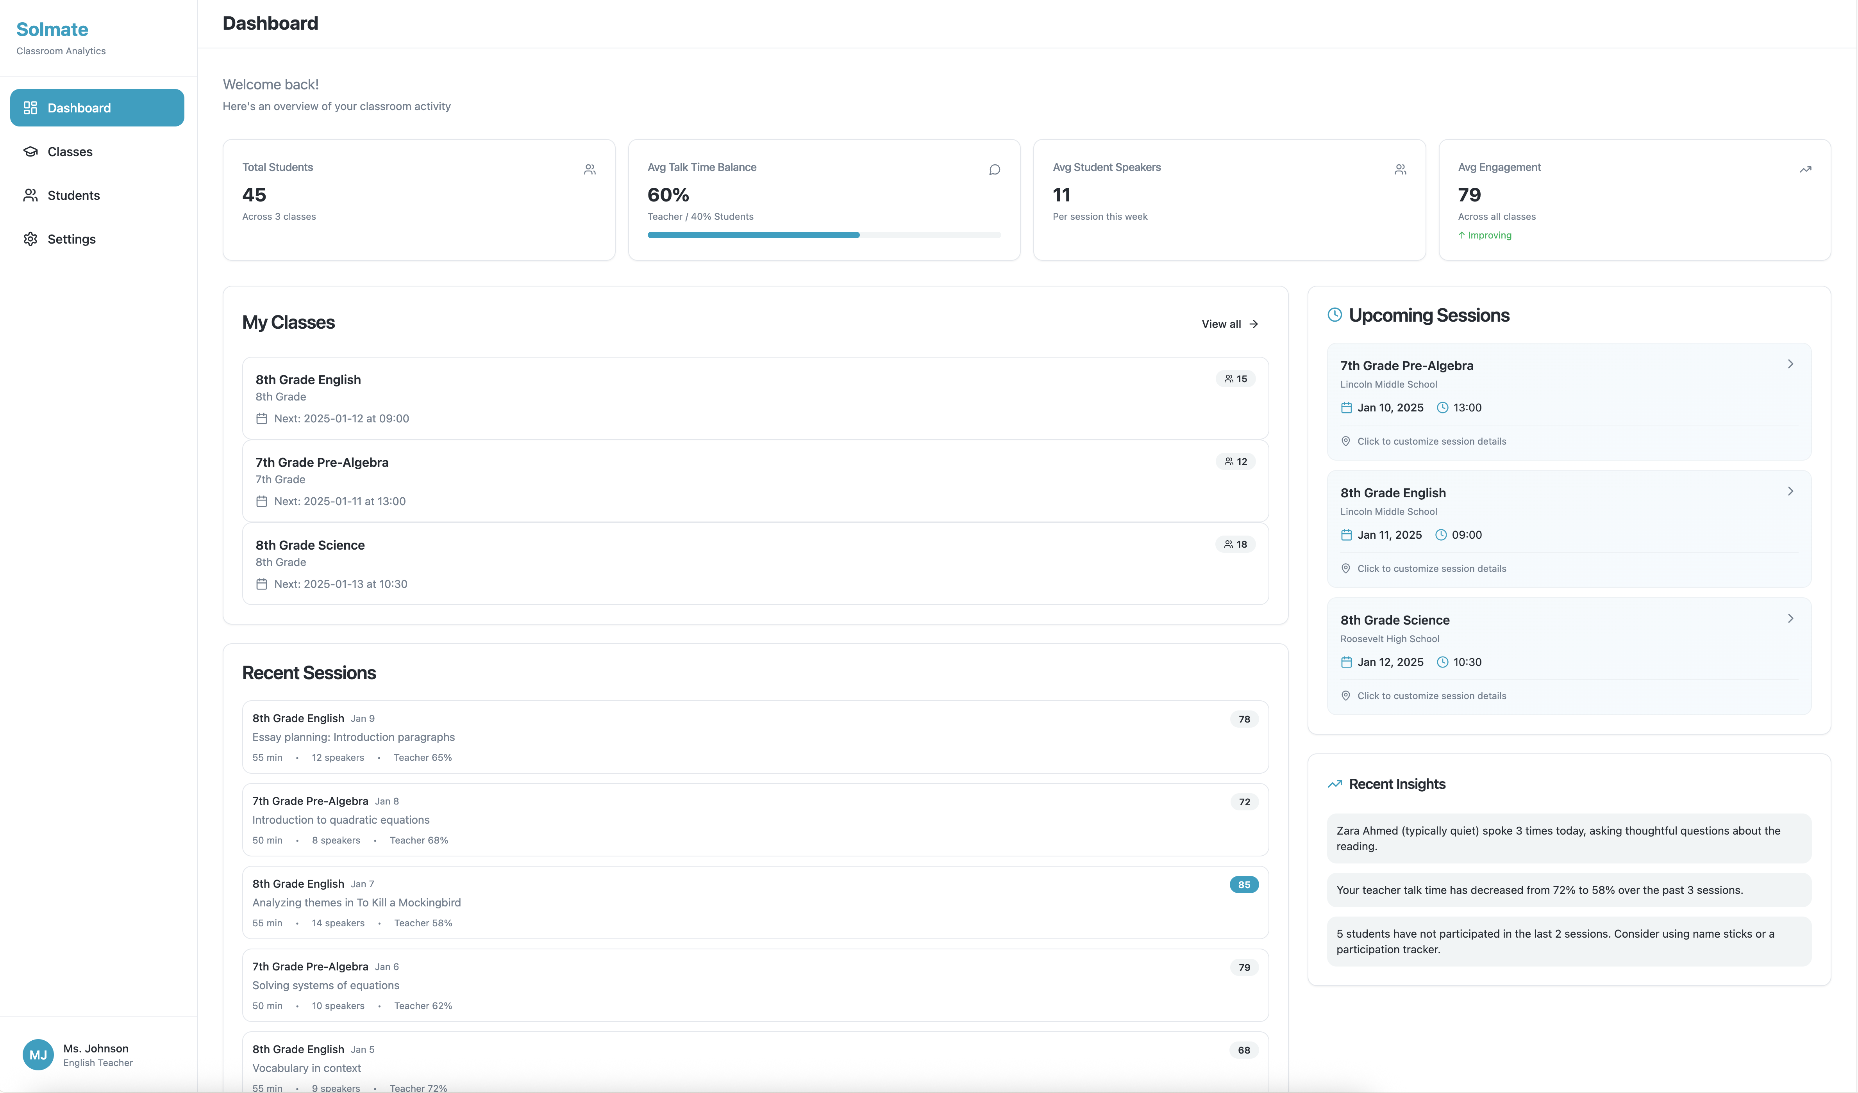This screenshot has width=1858, height=1093.
Task: Click the people icon on Total Students card
Action: point(590,169)
